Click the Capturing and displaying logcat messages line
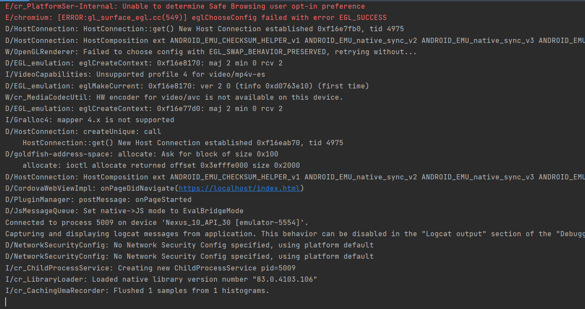Viewport: 585px width, 309px height. [295, 234]
